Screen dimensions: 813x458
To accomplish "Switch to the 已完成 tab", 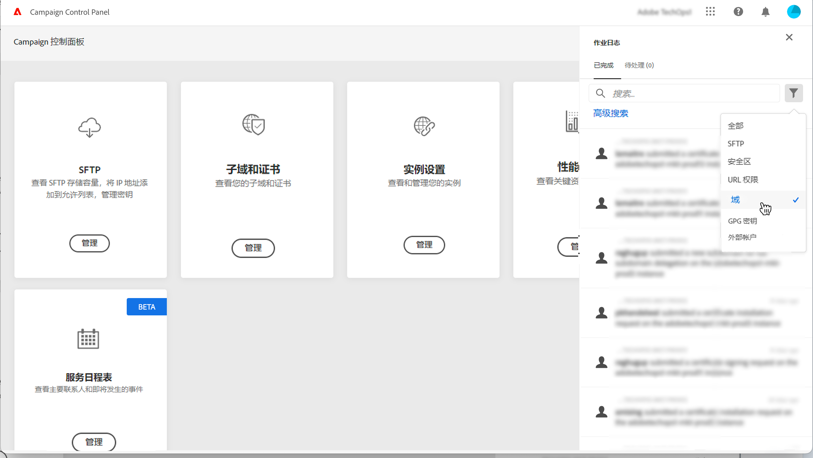I will point(603,65).
